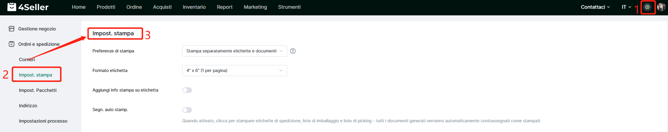Viewport: 668px width, 132px height.
Task: Open the Prodotti menu
Action: (106, 7)
